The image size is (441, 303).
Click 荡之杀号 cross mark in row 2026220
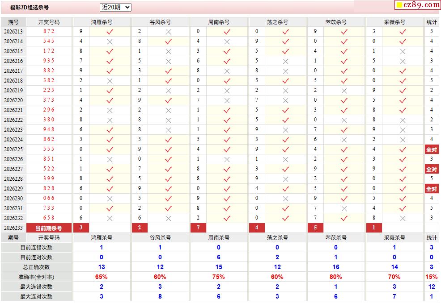(x=285, y=101)
